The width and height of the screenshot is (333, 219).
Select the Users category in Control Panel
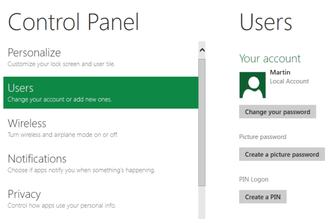tap(100, 93)
